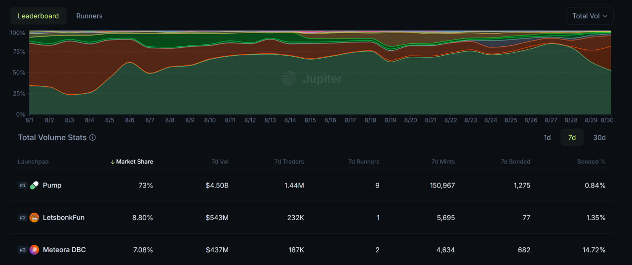Select the 7d time range

click(x=572, y=138)
